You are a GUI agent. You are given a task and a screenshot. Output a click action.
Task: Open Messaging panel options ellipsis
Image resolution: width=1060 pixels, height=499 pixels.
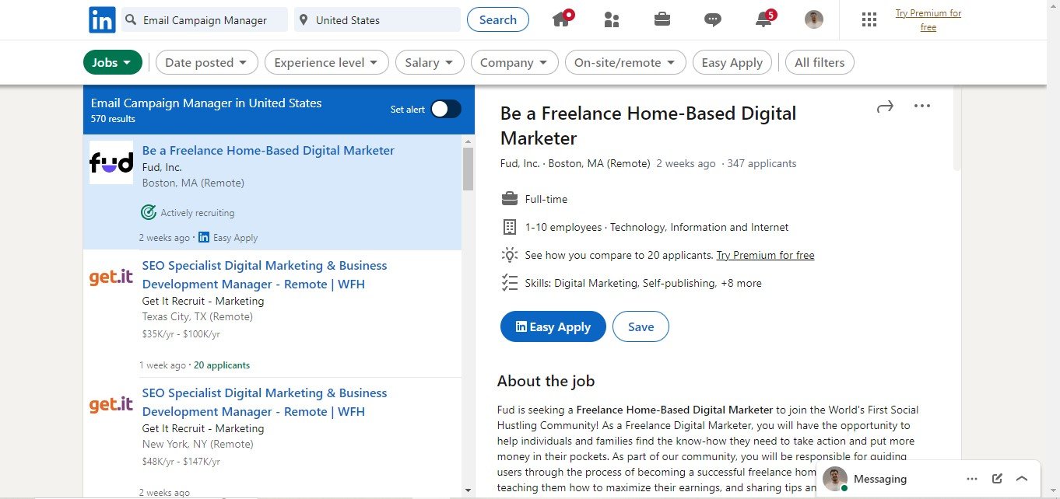point(972,479)
